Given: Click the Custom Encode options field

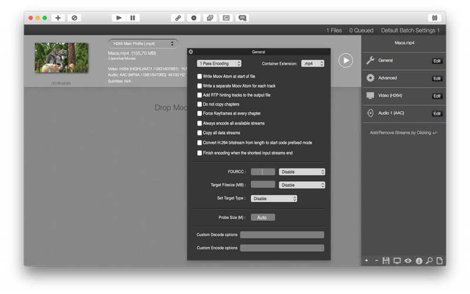Looking at the screenshot, I should 282,248.
